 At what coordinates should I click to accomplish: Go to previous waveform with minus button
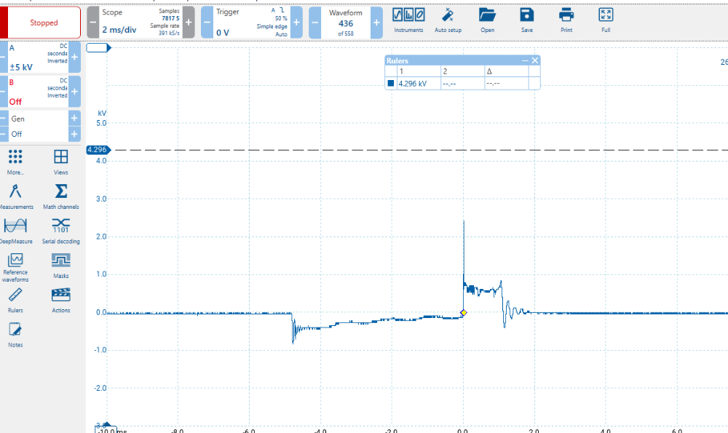tap(314, 23)
